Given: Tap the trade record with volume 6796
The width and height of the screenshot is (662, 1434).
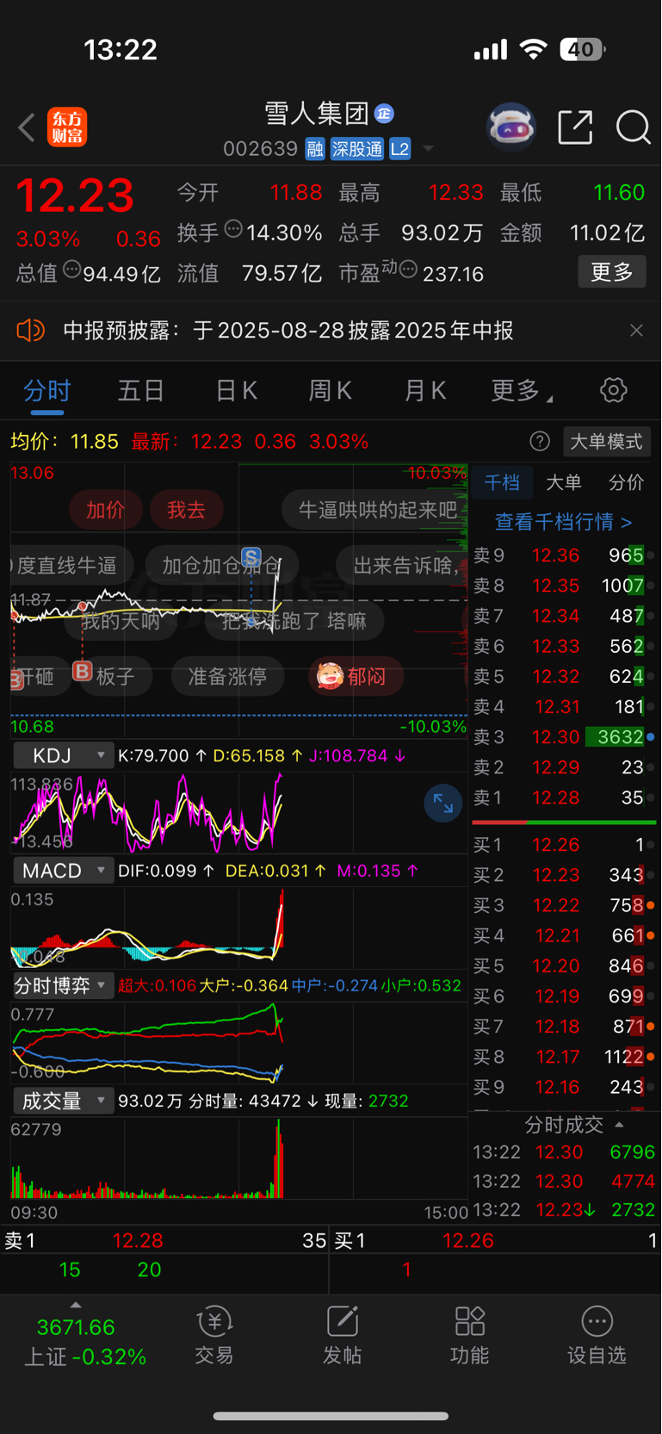Looking at the screenshot, I should (x=564, y=1152).
